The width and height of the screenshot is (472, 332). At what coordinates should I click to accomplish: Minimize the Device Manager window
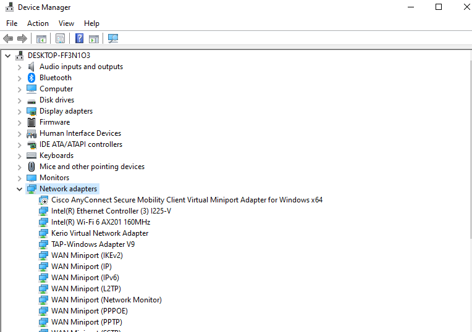(411, 7)
